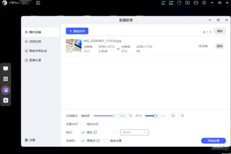Click the transfer-list icon left of mail icon
This screenshot has height=154, width=231.
pyautogui.click(x=188, y=3)
